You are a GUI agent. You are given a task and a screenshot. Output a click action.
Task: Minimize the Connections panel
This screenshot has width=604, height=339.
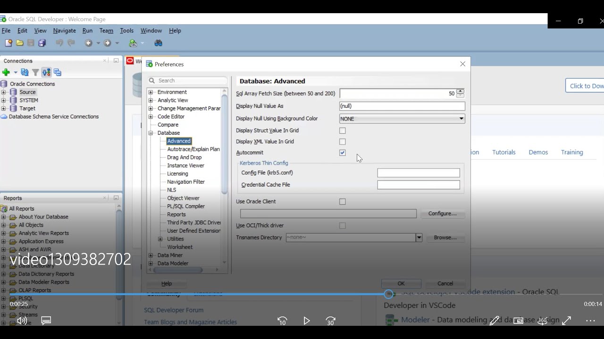point(116,61)
